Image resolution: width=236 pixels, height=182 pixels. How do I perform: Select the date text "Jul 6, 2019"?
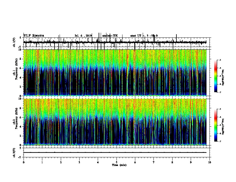click(x=83, y=36)
